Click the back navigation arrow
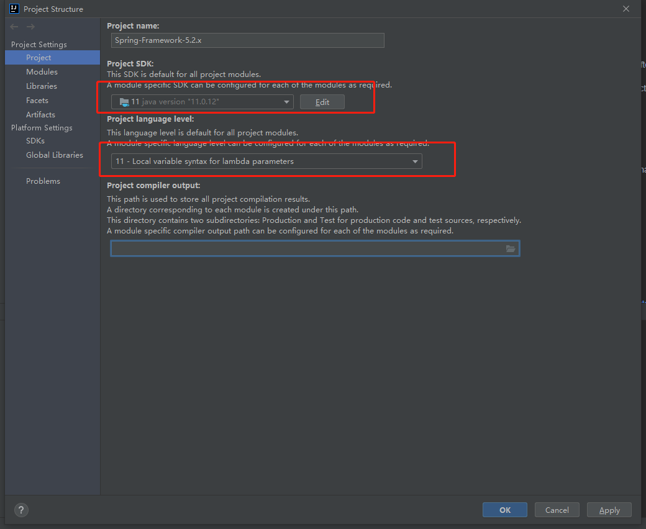 [14, 27]
